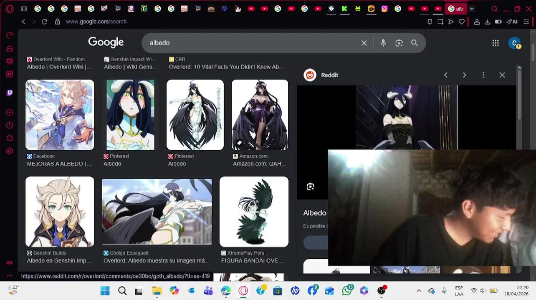Viewport: 536px width, 300px height.
Task: Open Overlord Wiki Fandom Albedo result
Action: coord(59,63)
